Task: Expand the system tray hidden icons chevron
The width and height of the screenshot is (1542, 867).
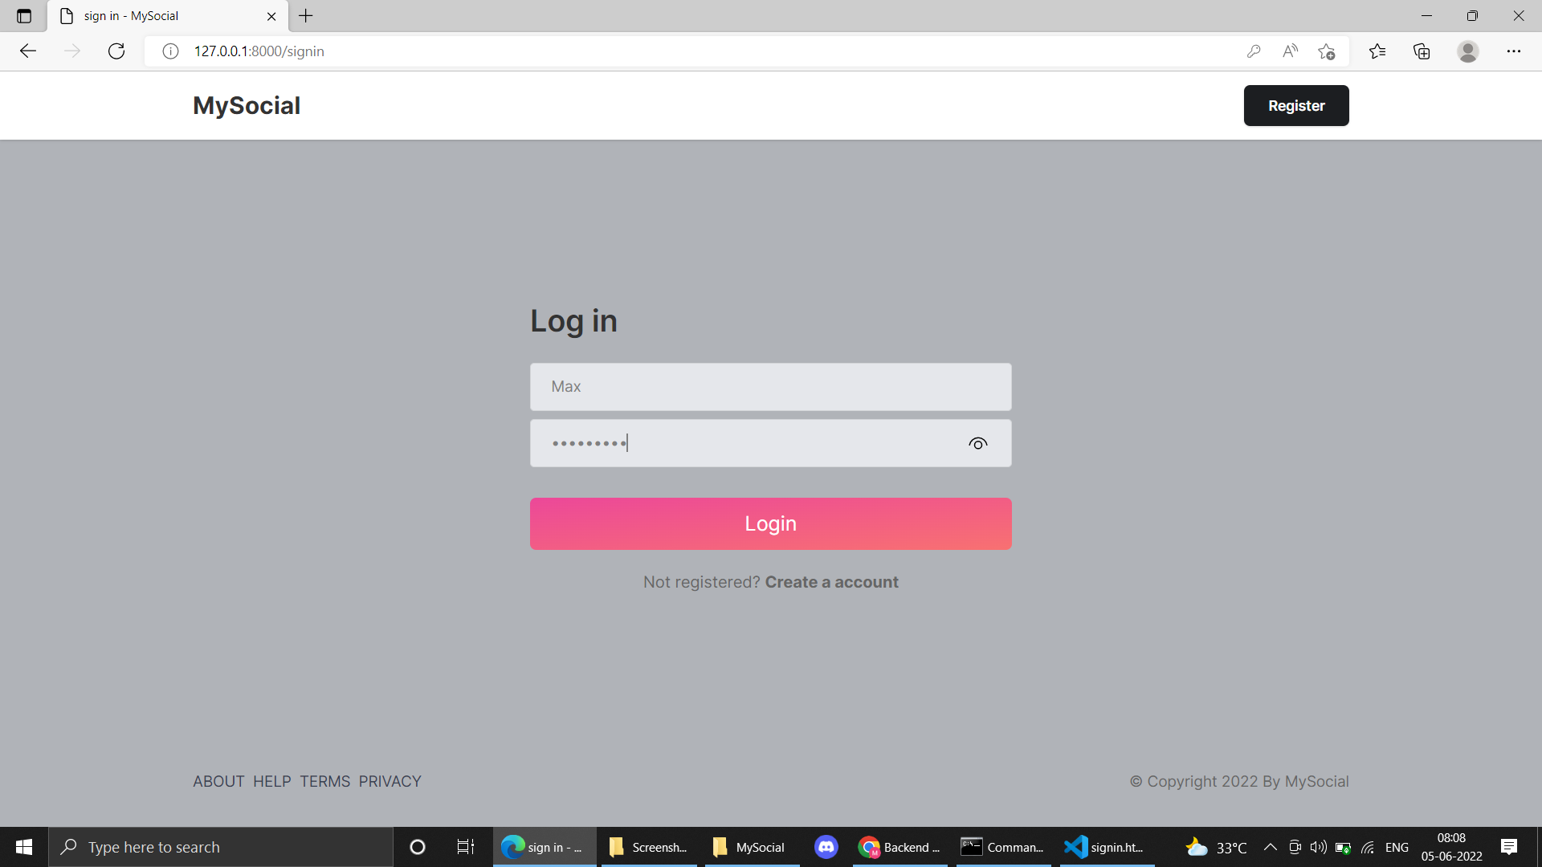Action: 1270,847
